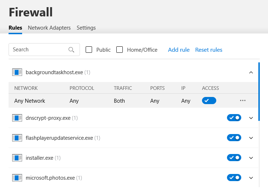
Task: Click the microsoft.photos.exe app icon
Action: click(17, 178)
